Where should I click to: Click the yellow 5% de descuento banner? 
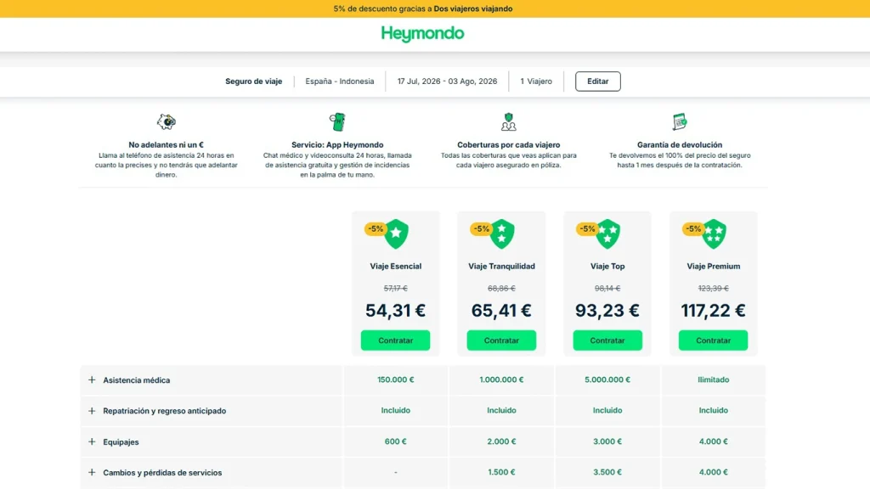click(435, 8)
